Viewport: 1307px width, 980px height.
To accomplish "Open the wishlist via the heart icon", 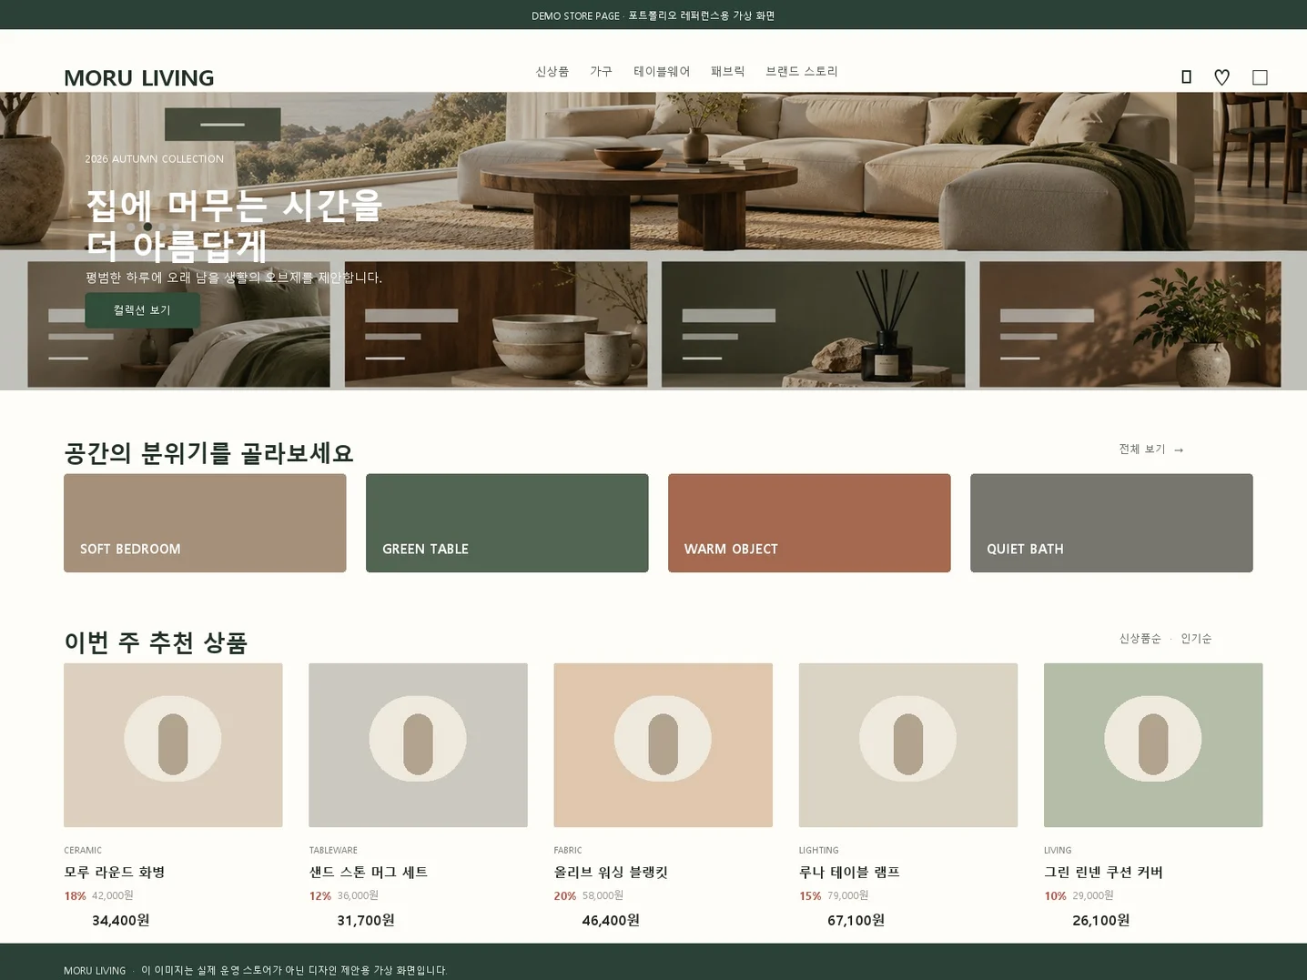I will point(1222,77).
